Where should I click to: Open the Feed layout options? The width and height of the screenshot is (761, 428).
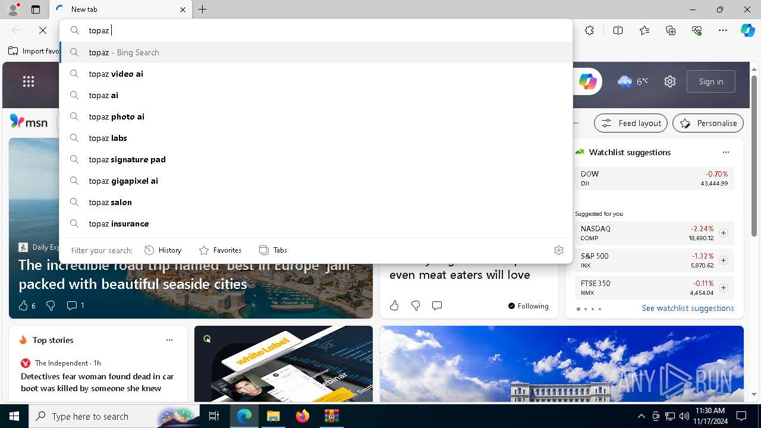(x=631, y=123)
